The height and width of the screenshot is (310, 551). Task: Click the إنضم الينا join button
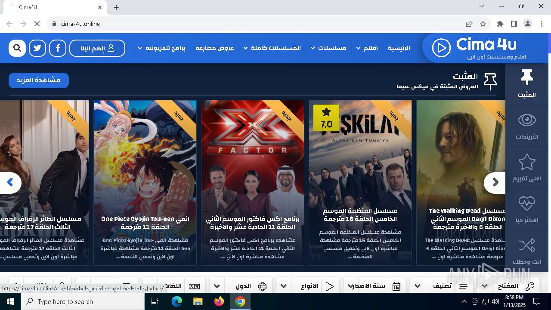coord(97,48)
